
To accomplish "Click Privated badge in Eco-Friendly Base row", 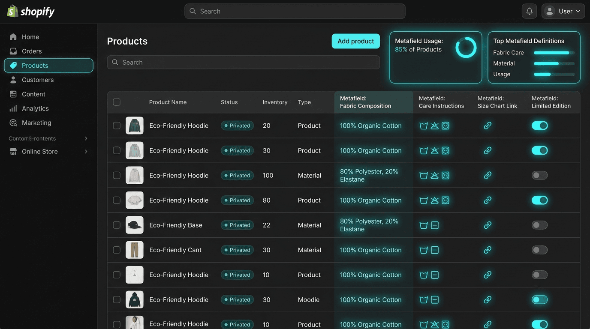I will pyautogui.click(x=238, y=225).
